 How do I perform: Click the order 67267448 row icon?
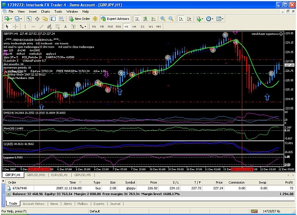pyautogui.click(x=9, y=188)
